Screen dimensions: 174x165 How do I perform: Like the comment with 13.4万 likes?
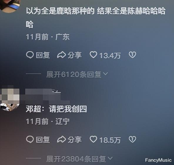pos(93,55)
